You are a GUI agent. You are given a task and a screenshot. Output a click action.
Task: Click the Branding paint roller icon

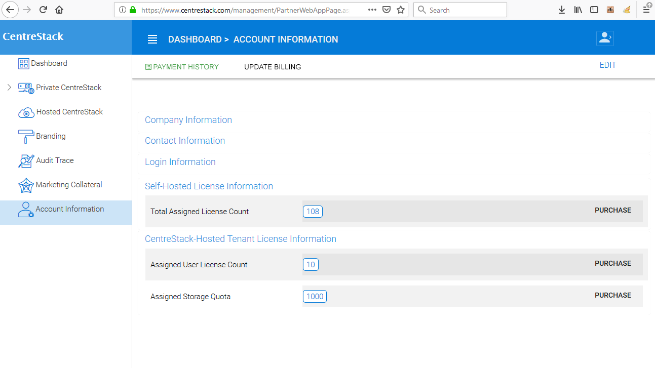coord(26,137)
